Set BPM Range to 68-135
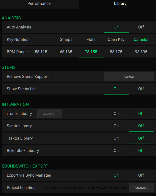 (x=66, y=52)
